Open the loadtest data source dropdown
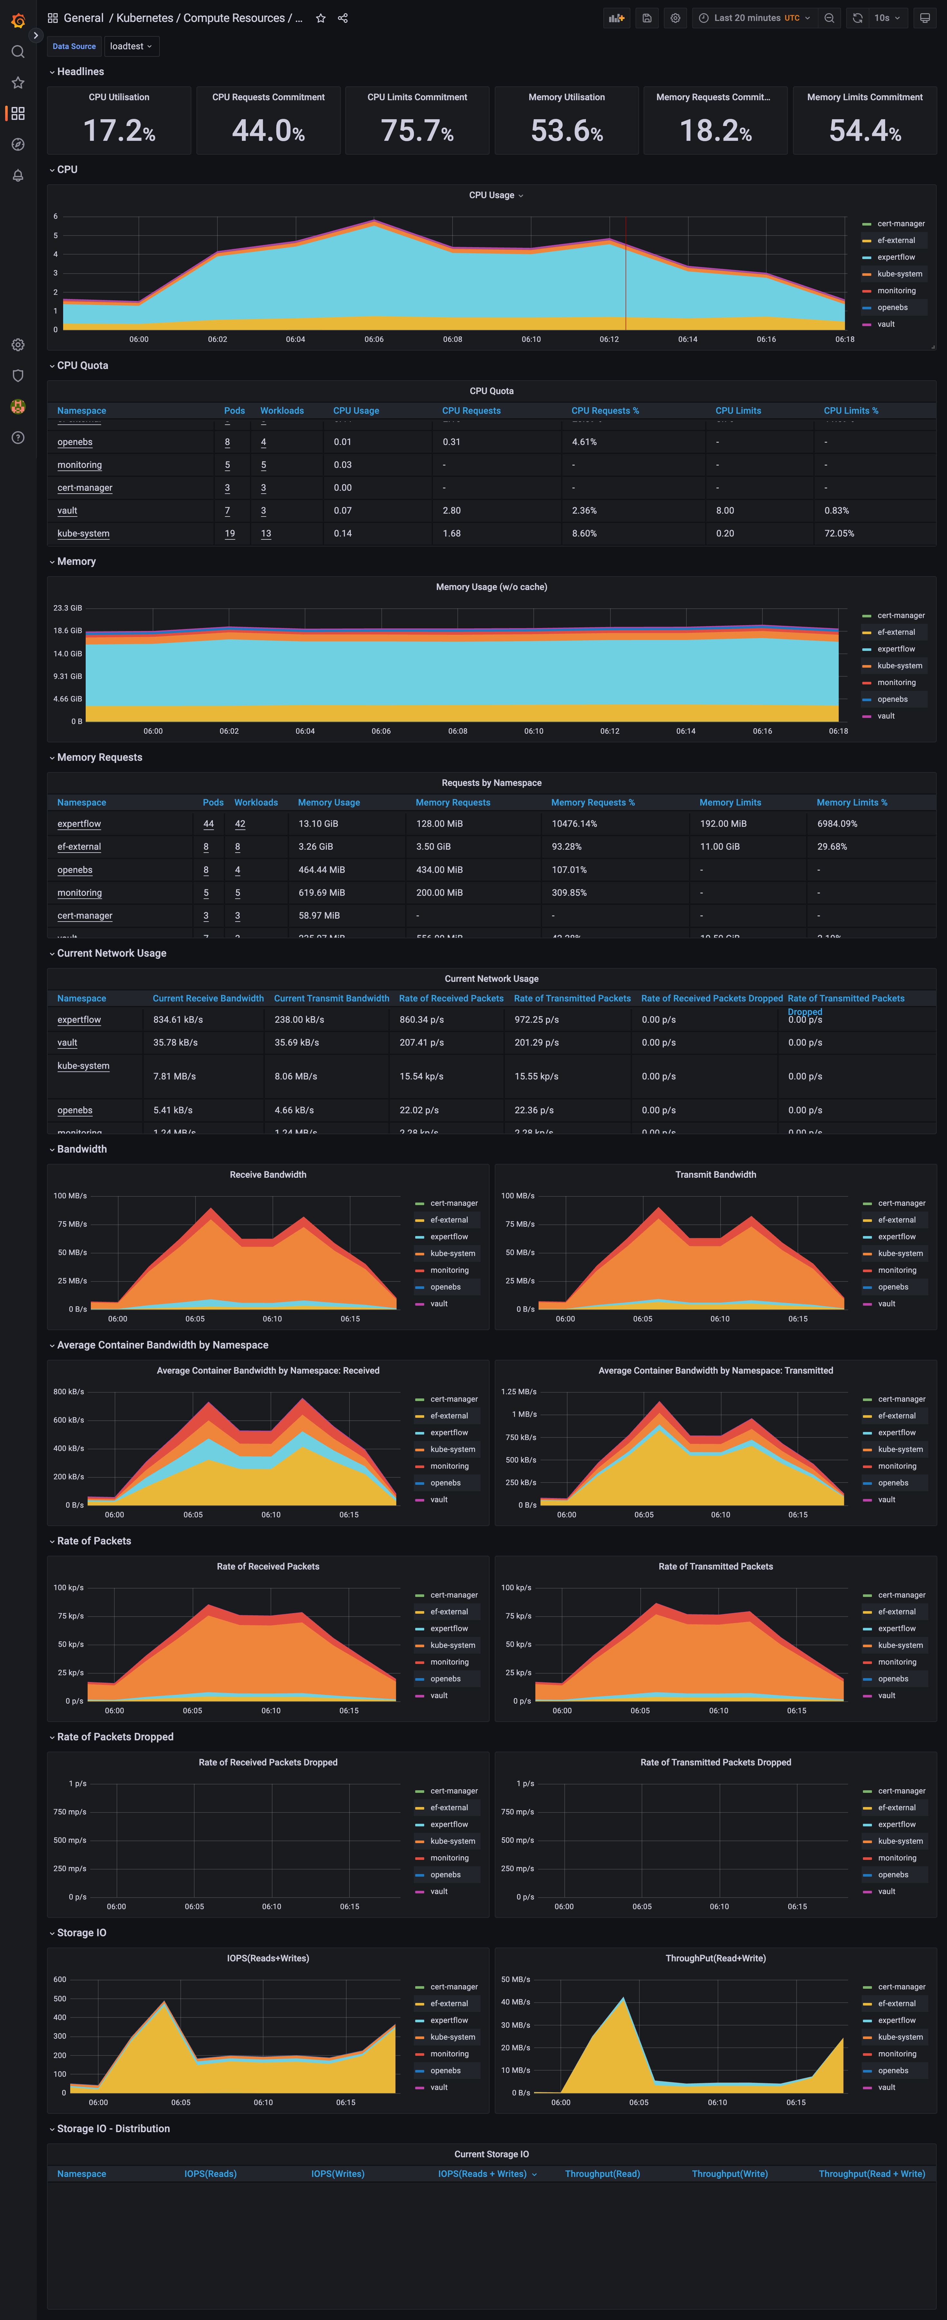This screenshot has width=947, height=2320. tap(131, 46)
